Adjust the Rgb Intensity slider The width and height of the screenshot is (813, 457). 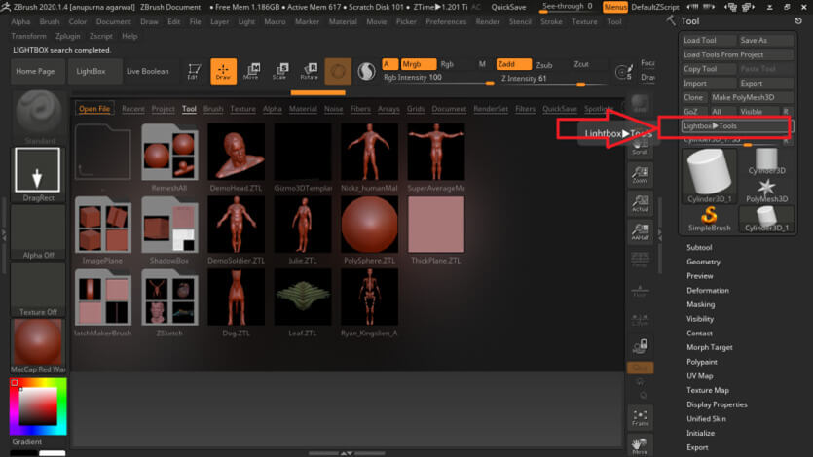438,78
